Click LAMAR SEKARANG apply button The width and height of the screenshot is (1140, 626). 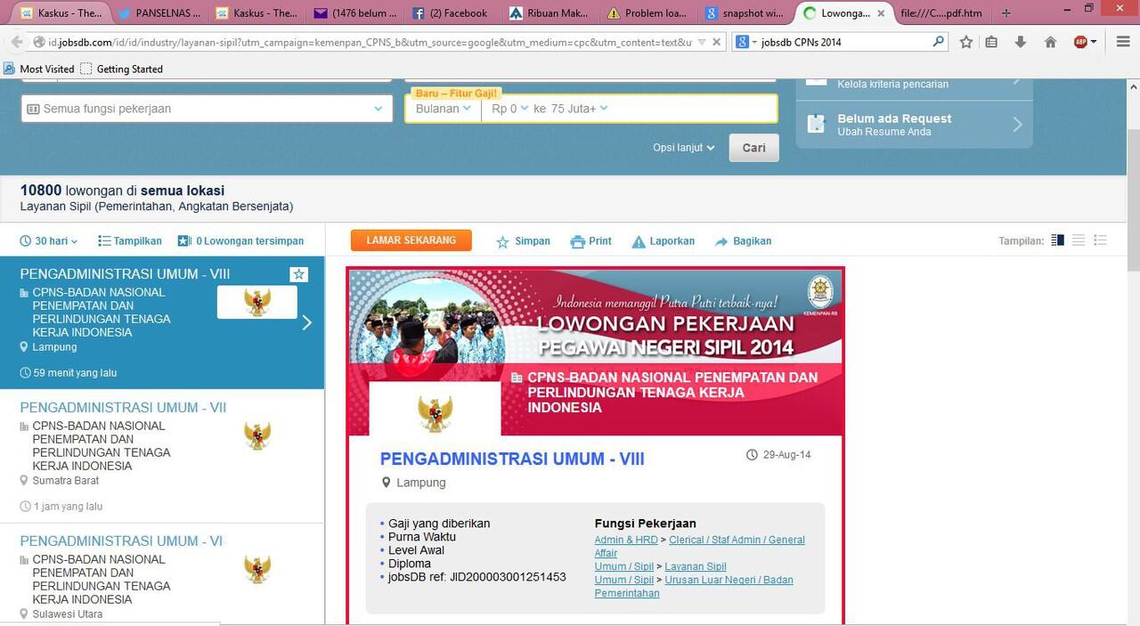coord(411,240)
